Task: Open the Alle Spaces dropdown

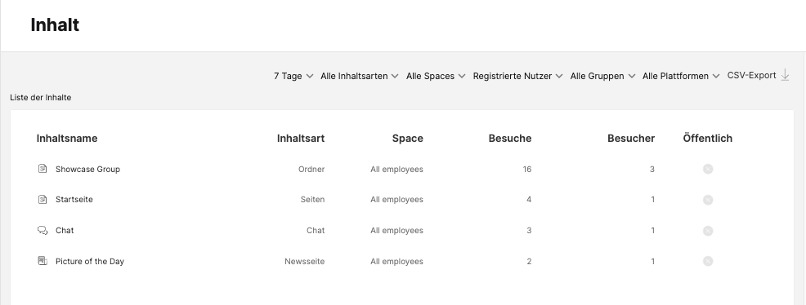Action: (436, 76)
